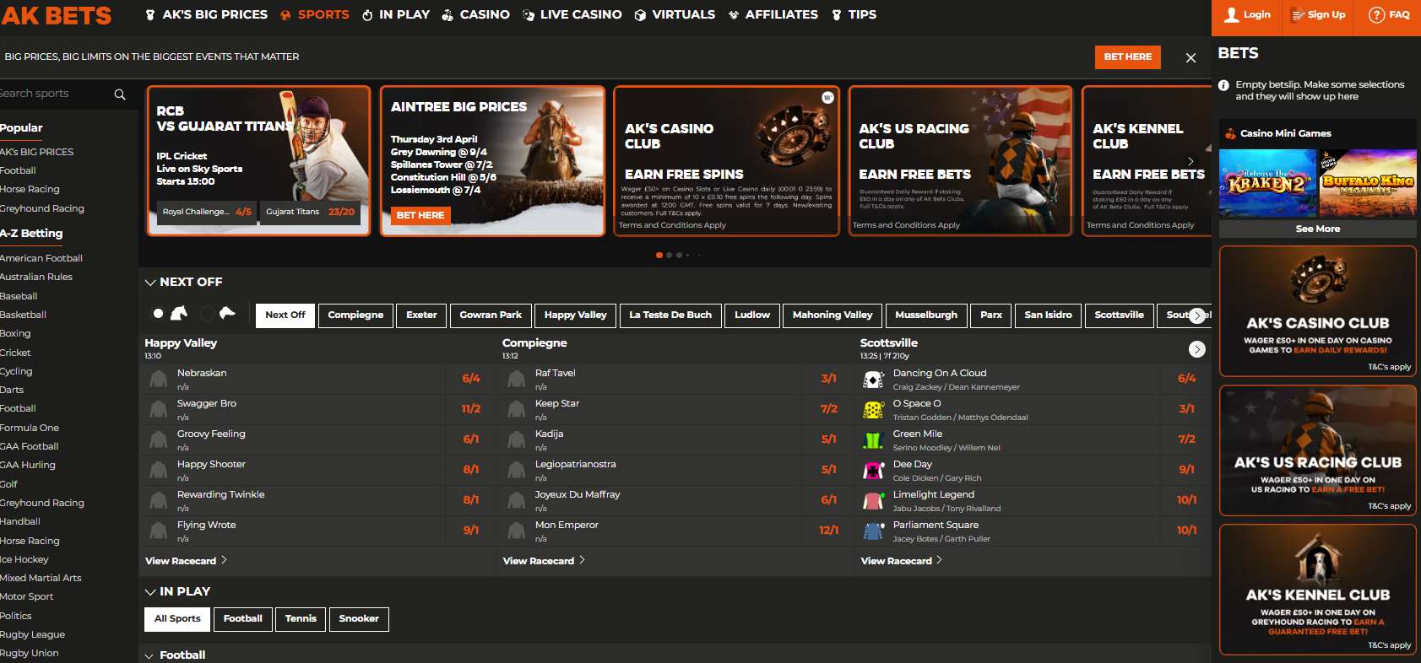Click Casino Mini Games club icon

[1228, 133]
